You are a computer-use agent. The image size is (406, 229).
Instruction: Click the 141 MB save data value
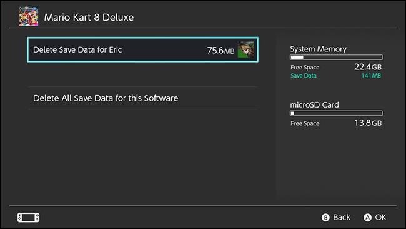click(371, 76)
